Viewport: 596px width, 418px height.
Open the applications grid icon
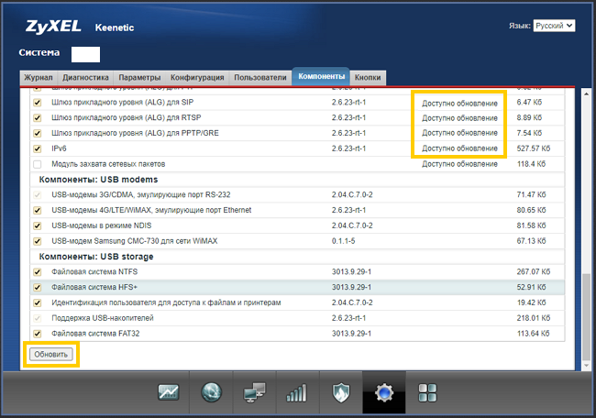click(x=427, y=392)
